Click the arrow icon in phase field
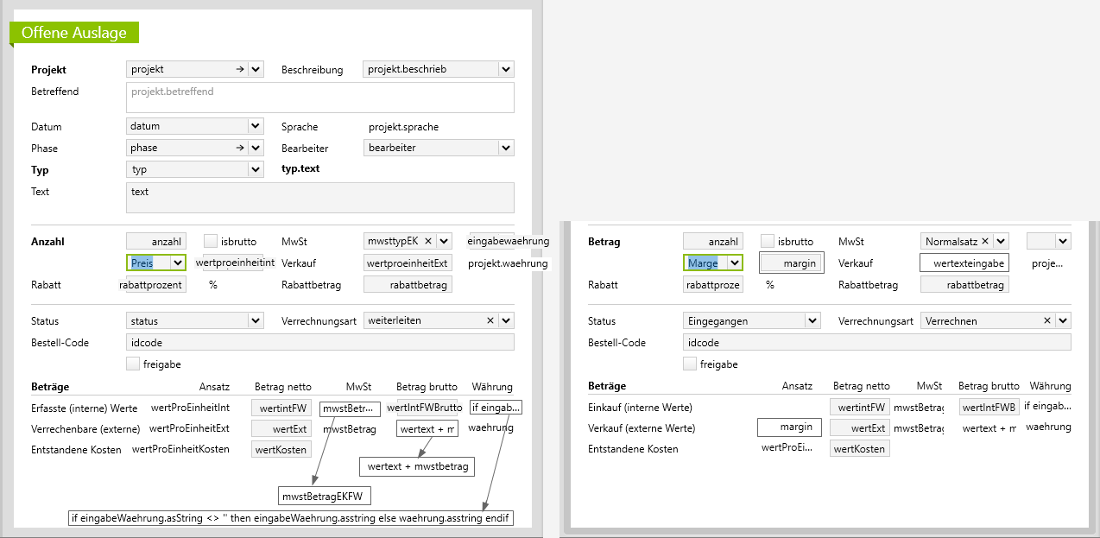 pyautogui.click(x=240, y=148)
